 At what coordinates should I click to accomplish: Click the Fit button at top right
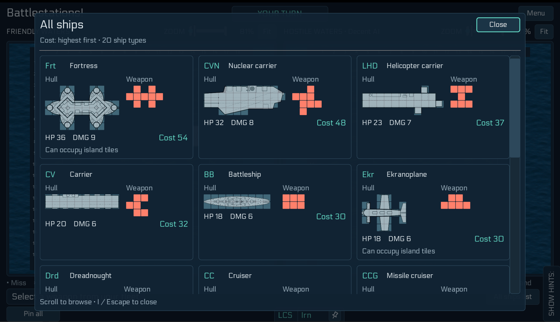544,32
